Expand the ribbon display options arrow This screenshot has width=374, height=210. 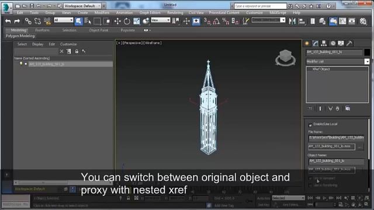click(x=150, y=30)
